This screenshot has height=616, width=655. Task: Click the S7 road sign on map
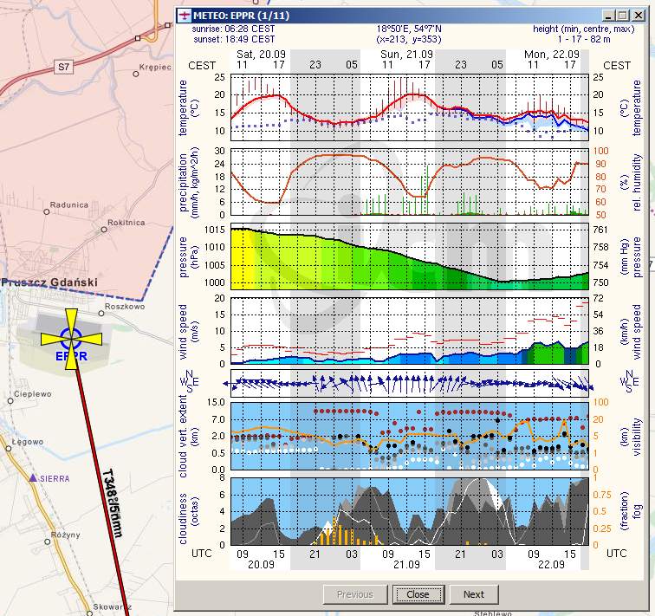pyautogui.click(x=63, y=66)
